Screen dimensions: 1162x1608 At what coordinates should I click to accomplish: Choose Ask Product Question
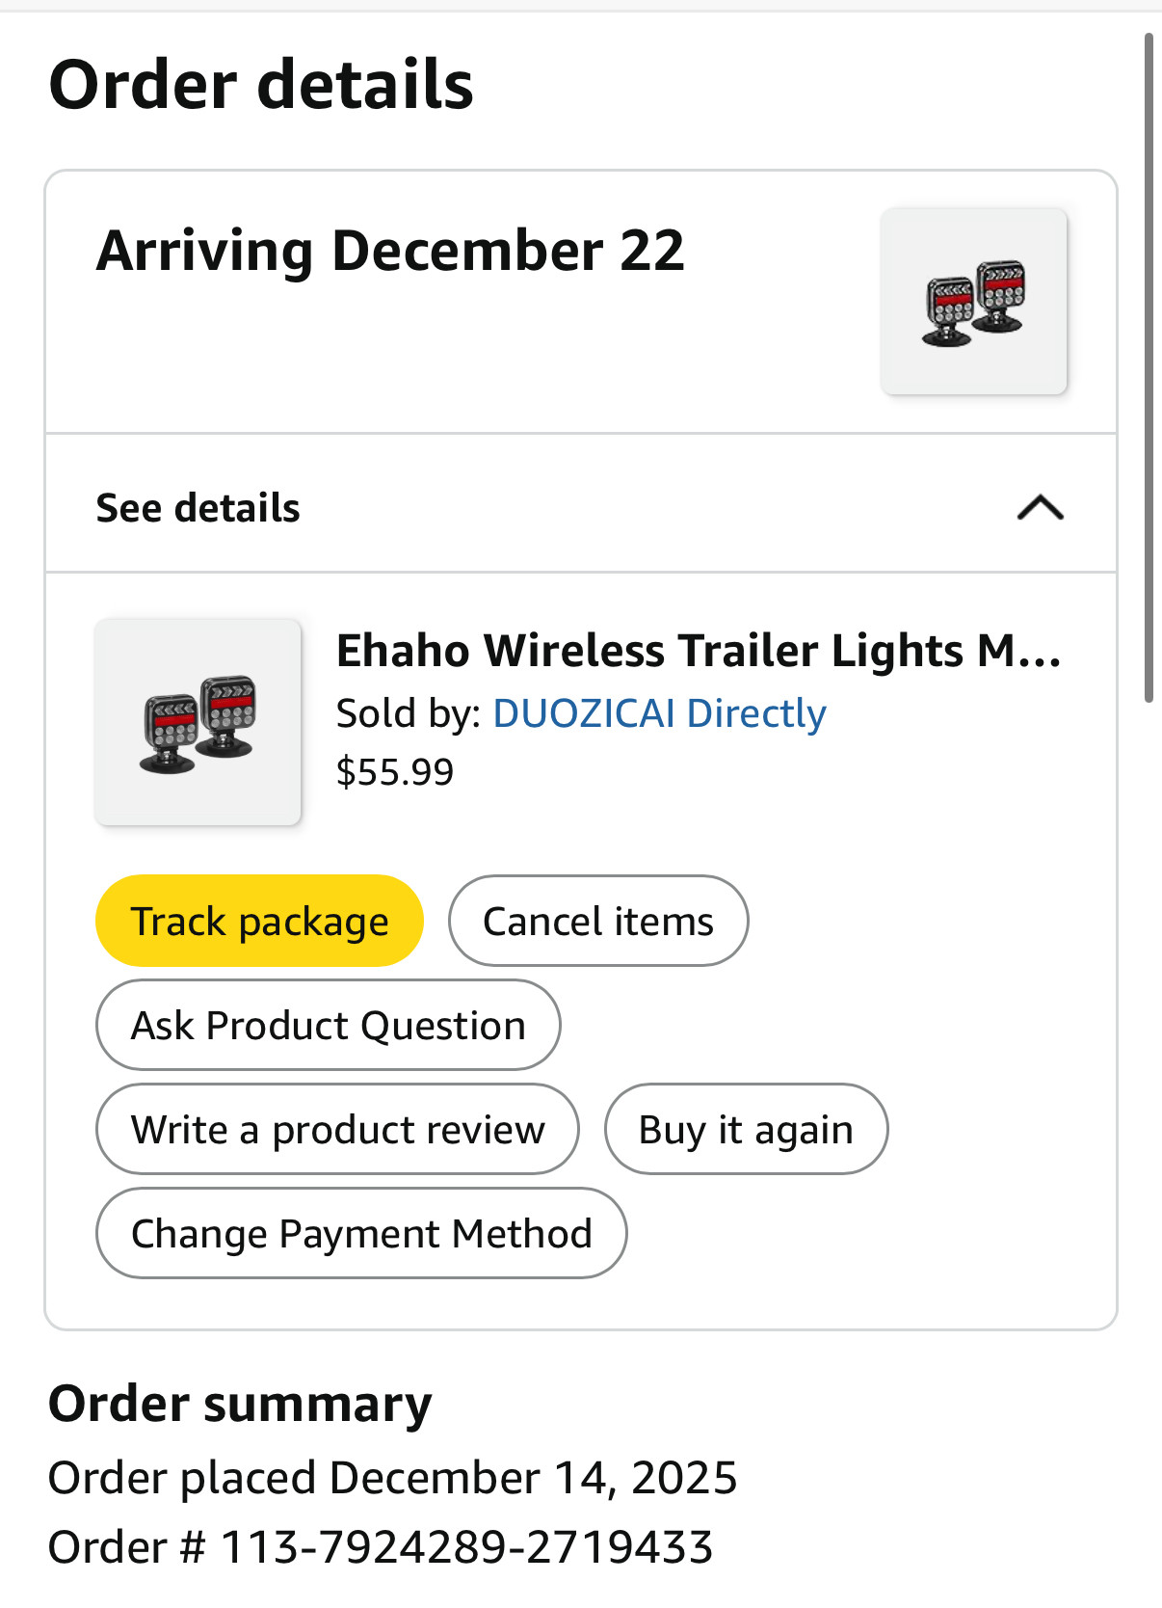328,1025
